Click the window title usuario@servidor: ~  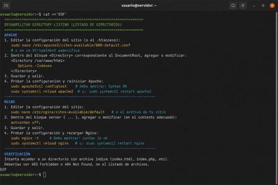pyautogui.click(x=139, y=5)
